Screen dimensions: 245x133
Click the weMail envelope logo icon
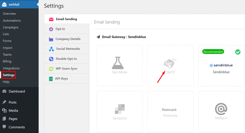tap(4, 5)
